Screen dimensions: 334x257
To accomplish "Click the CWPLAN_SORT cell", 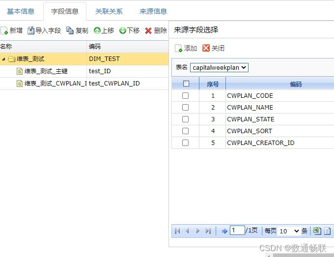I will 279,131.
